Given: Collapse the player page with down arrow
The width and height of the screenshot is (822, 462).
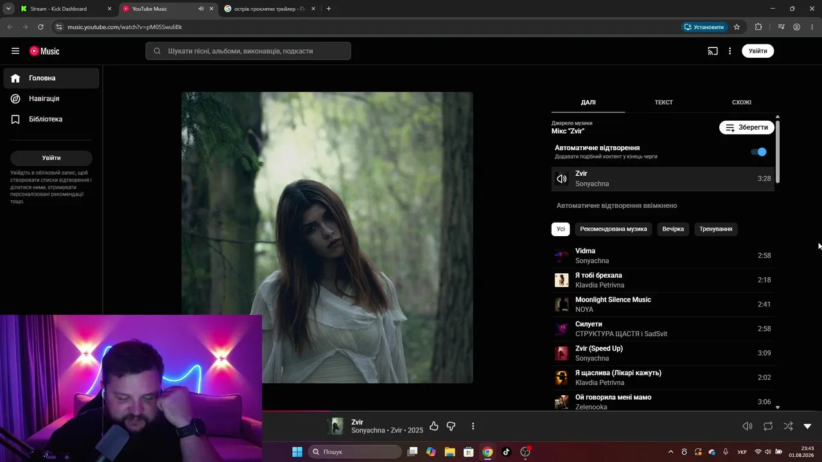Looking at the screenshot, I should pos(808,426).
